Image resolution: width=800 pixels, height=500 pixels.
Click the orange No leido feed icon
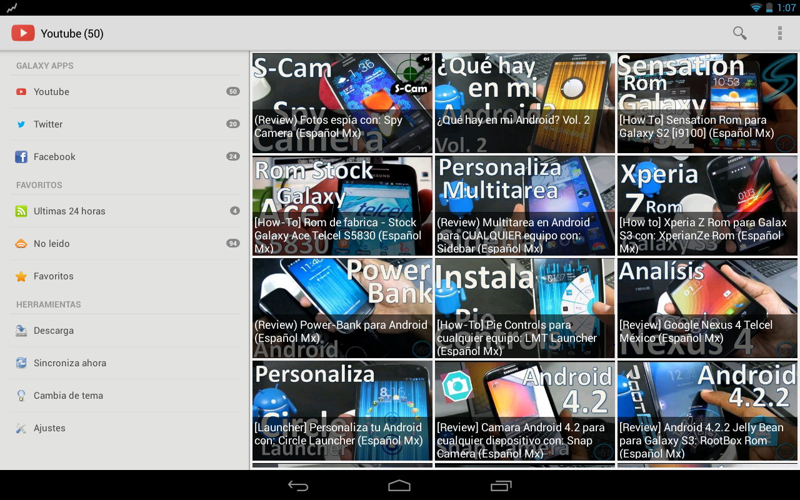pos(21,244)
